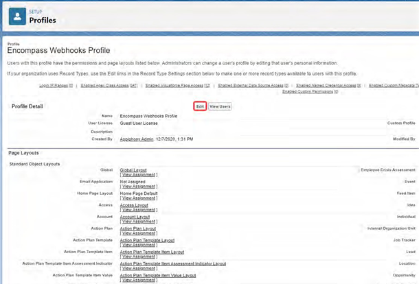
Task: Click View Assignment under Account Layout
Action: [139, 222]
